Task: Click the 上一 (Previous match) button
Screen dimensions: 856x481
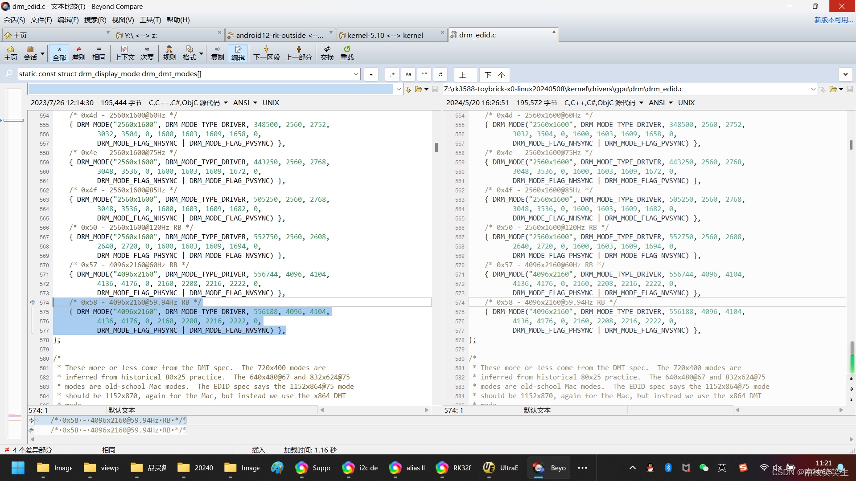Action: click(x=466, y=74)
